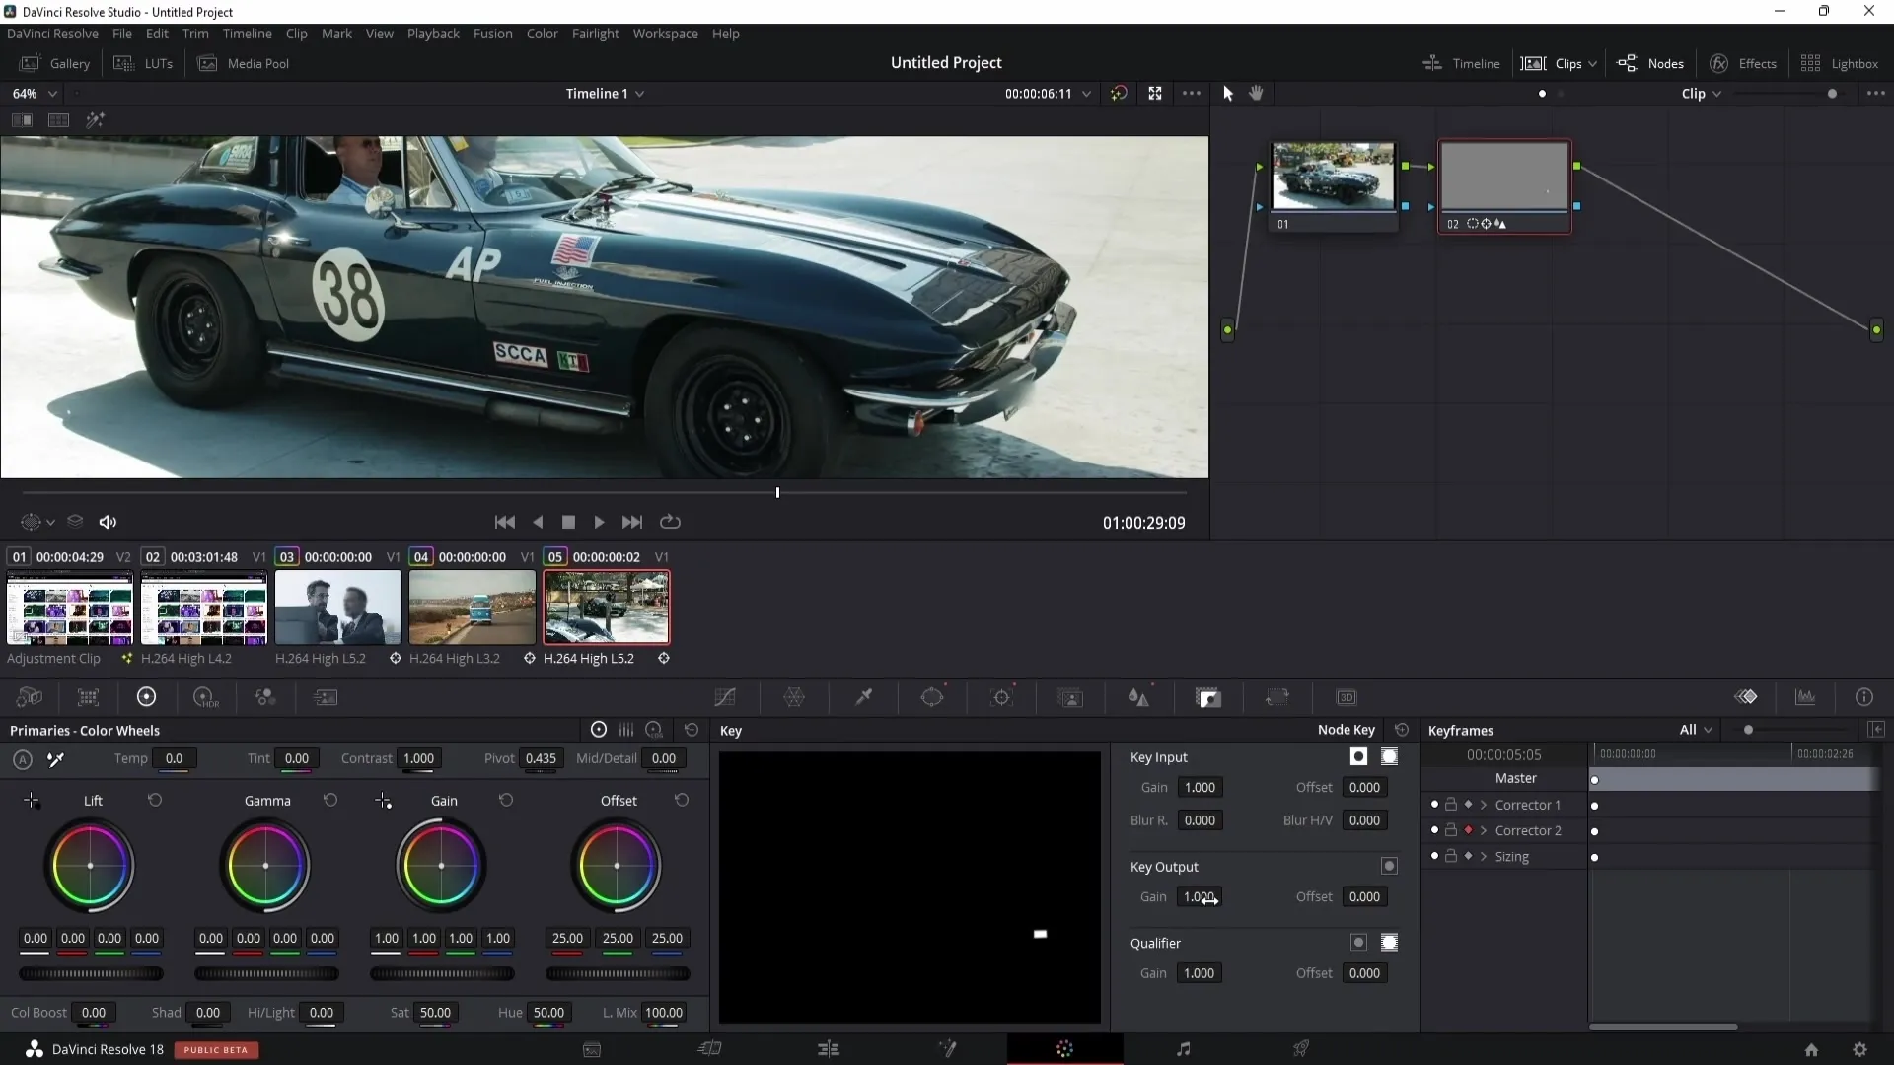The image size is (1894, 1065).
Task: Select the Blur/Sharpen tool icon
Action: (x=1139, y=697)
